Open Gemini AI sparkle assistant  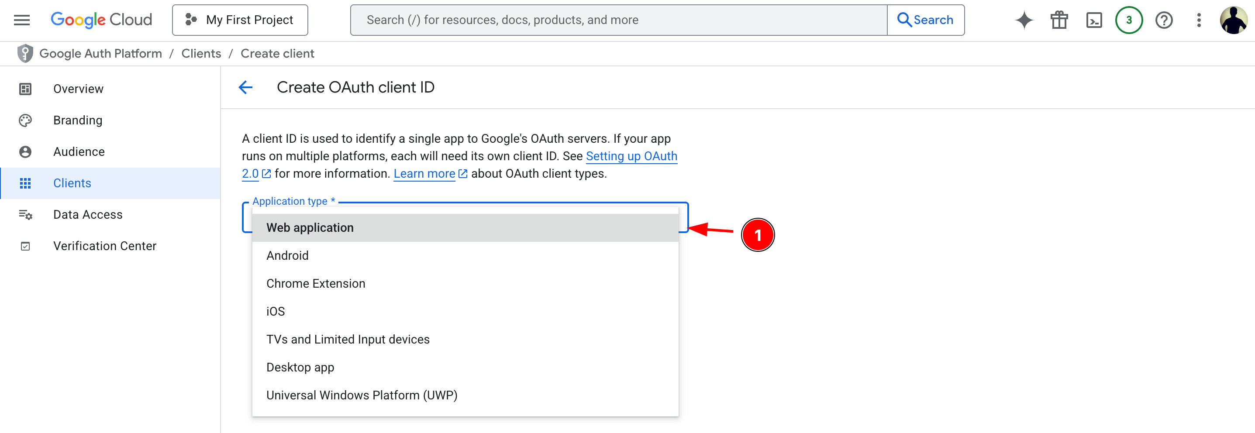1024,20
